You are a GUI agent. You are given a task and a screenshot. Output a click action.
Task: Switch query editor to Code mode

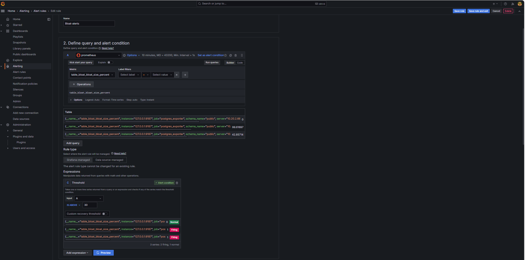click(240, 63)
